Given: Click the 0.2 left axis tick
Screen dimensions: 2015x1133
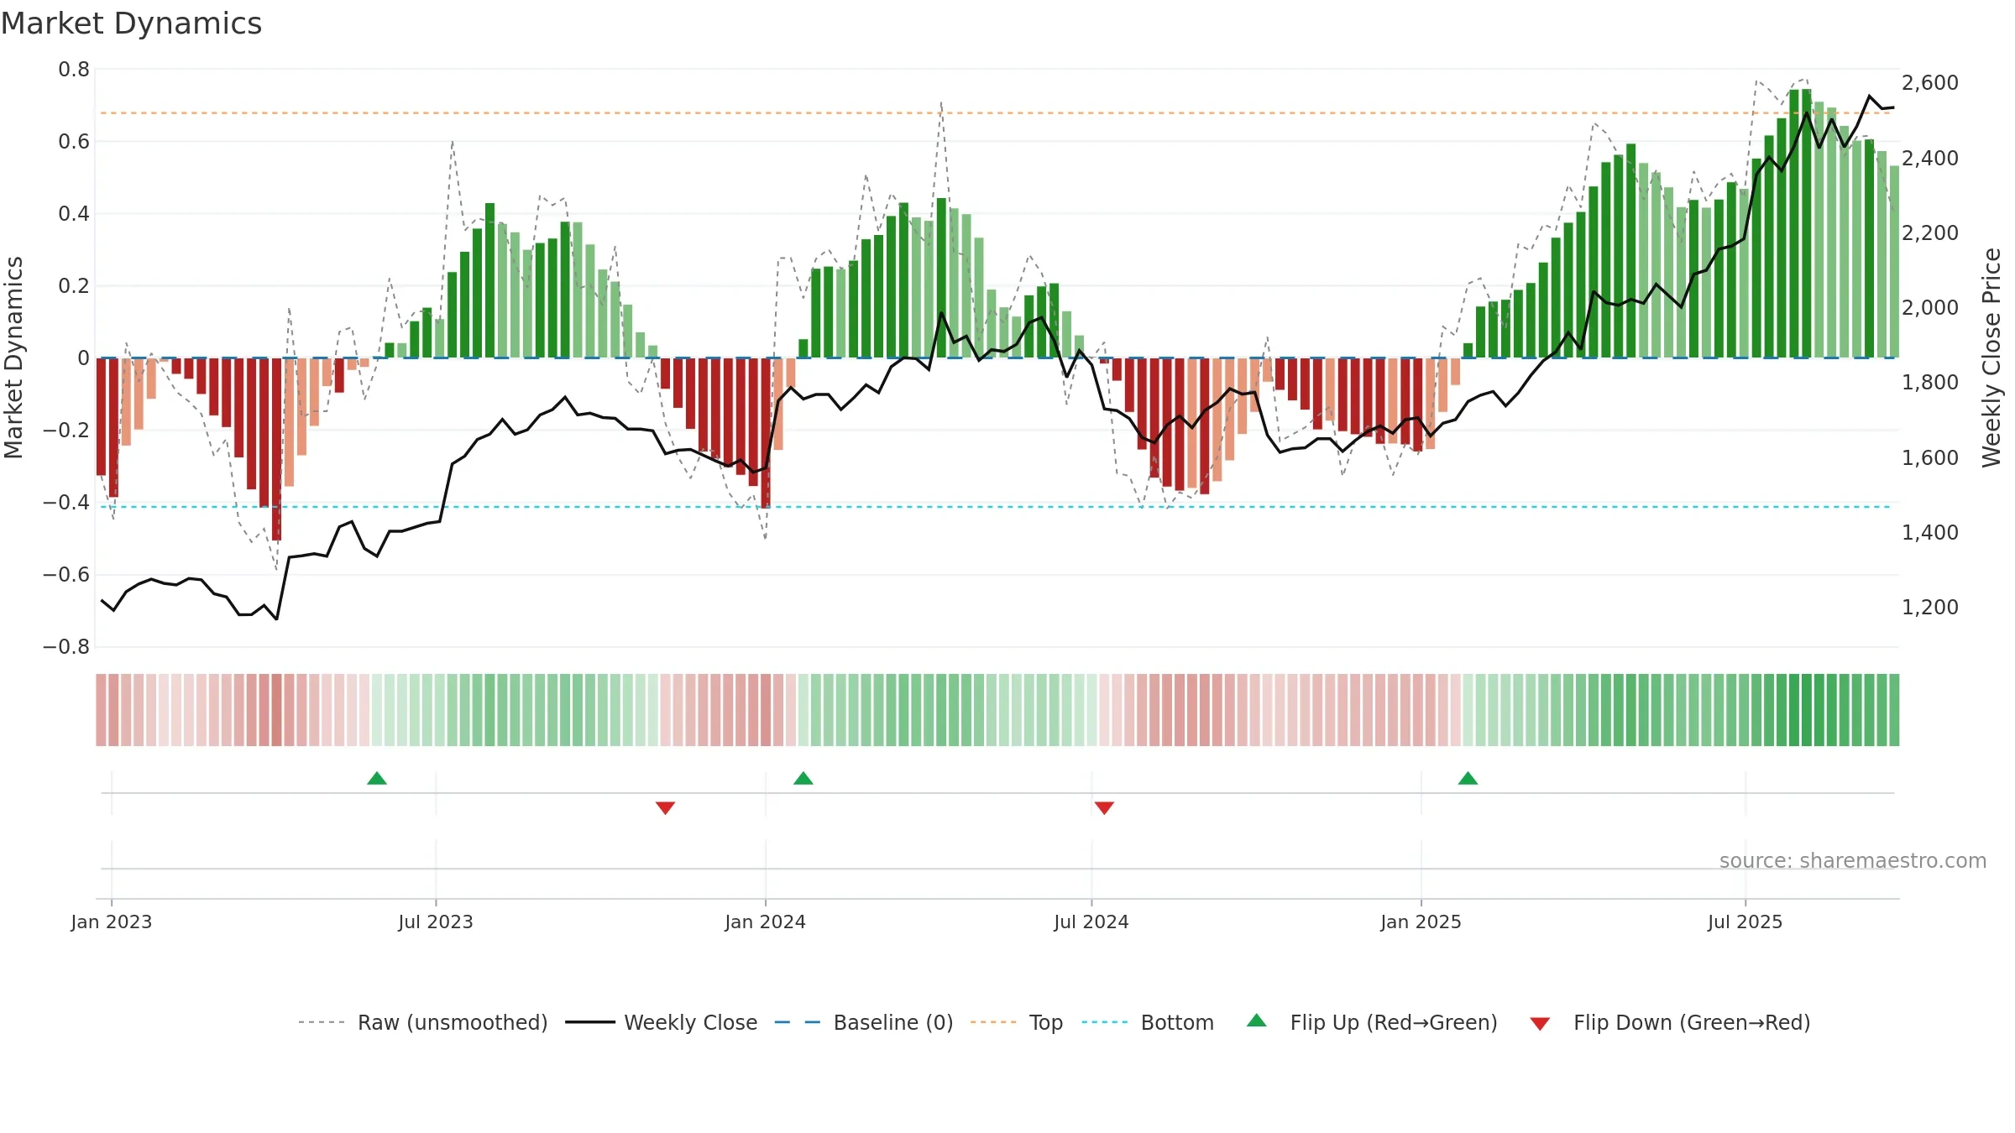Looking at the screenshot, I should tap(74, 286).
